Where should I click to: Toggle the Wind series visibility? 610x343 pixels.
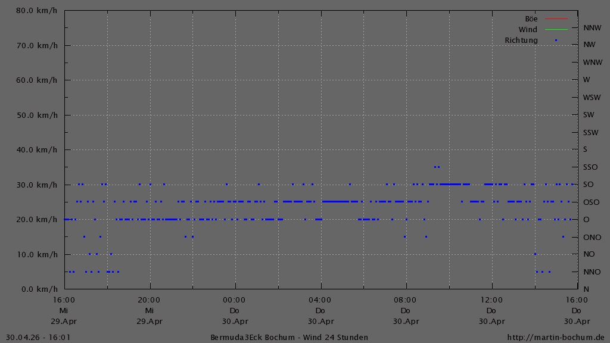[557, 29]
